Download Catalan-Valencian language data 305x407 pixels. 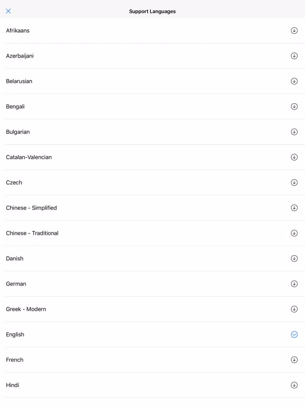pos(294,157)
